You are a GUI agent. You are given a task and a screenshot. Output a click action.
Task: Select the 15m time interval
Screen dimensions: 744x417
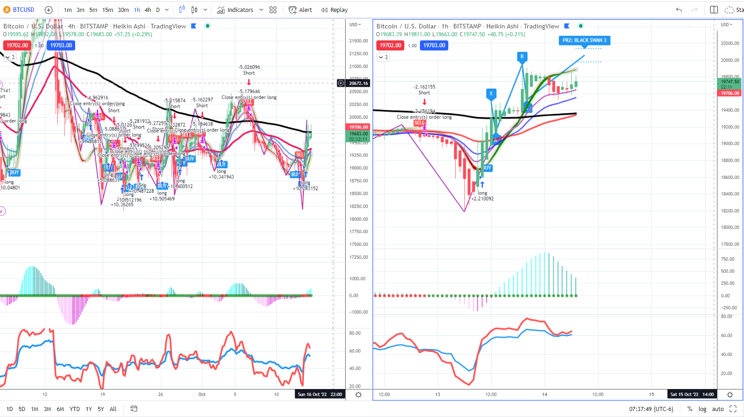pos(108,10)
